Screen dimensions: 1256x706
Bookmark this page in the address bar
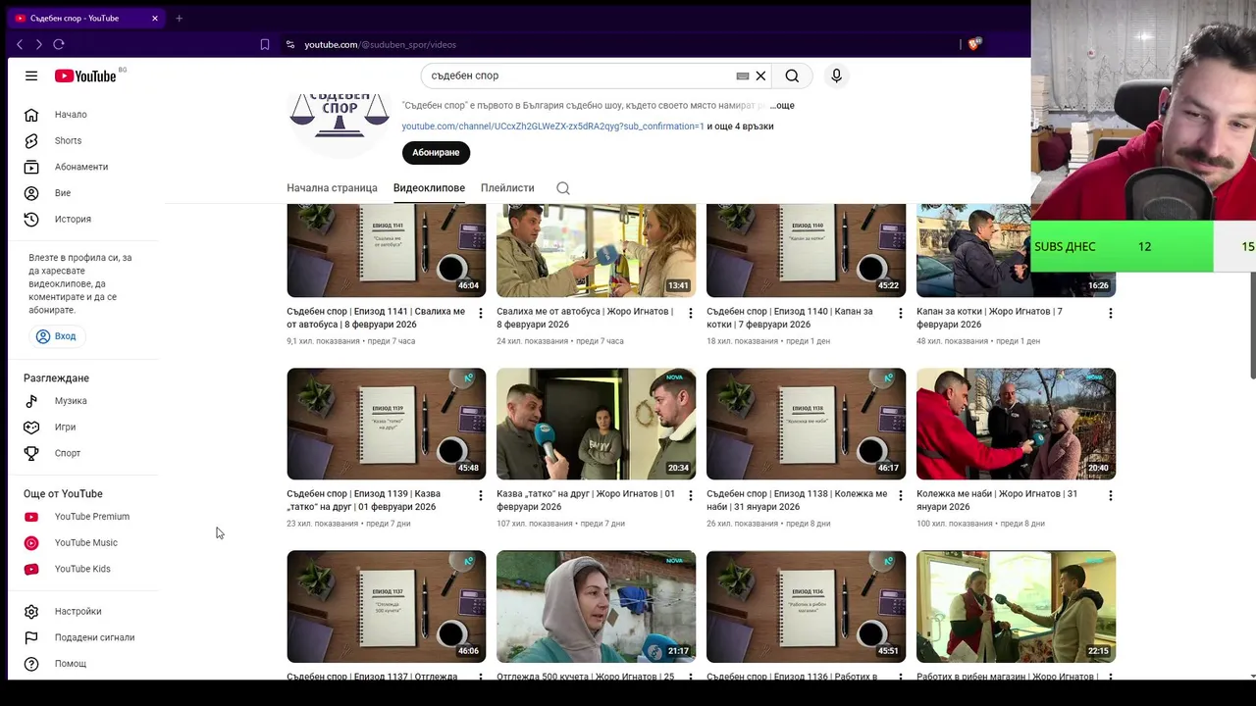[265, 44]
